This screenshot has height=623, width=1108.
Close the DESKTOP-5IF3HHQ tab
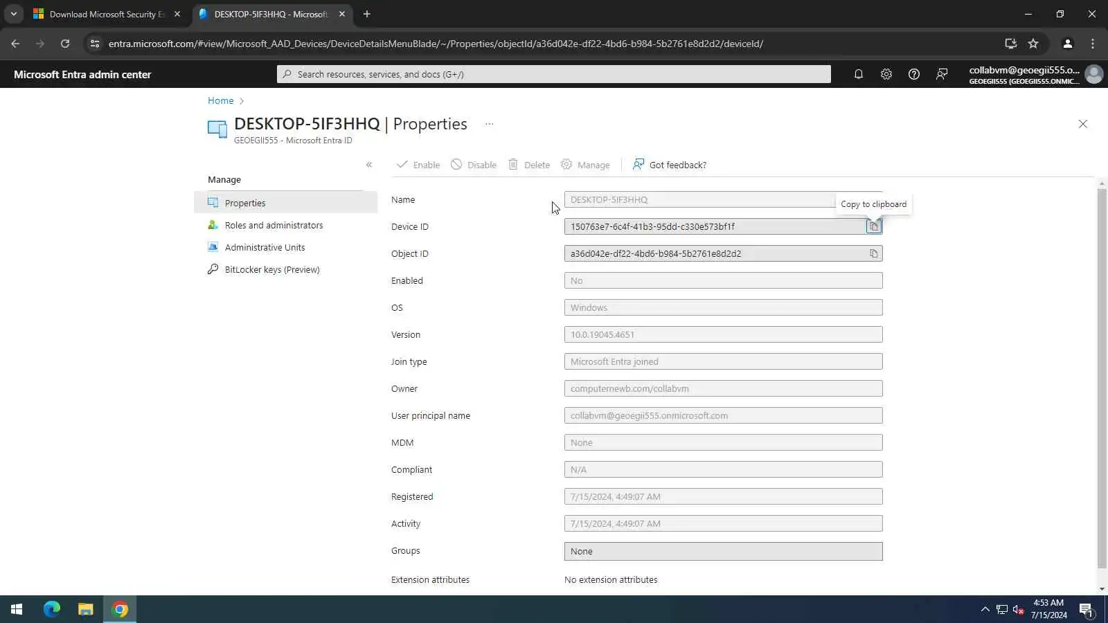pyautogui.click(x=342, y=14)
